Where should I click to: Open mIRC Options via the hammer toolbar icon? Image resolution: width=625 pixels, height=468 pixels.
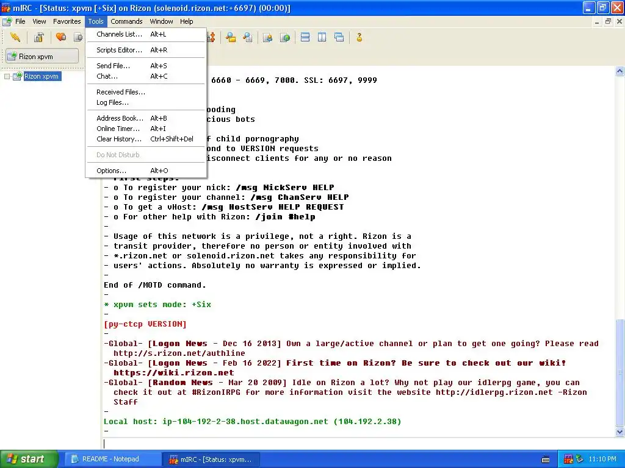pos(38,37)
